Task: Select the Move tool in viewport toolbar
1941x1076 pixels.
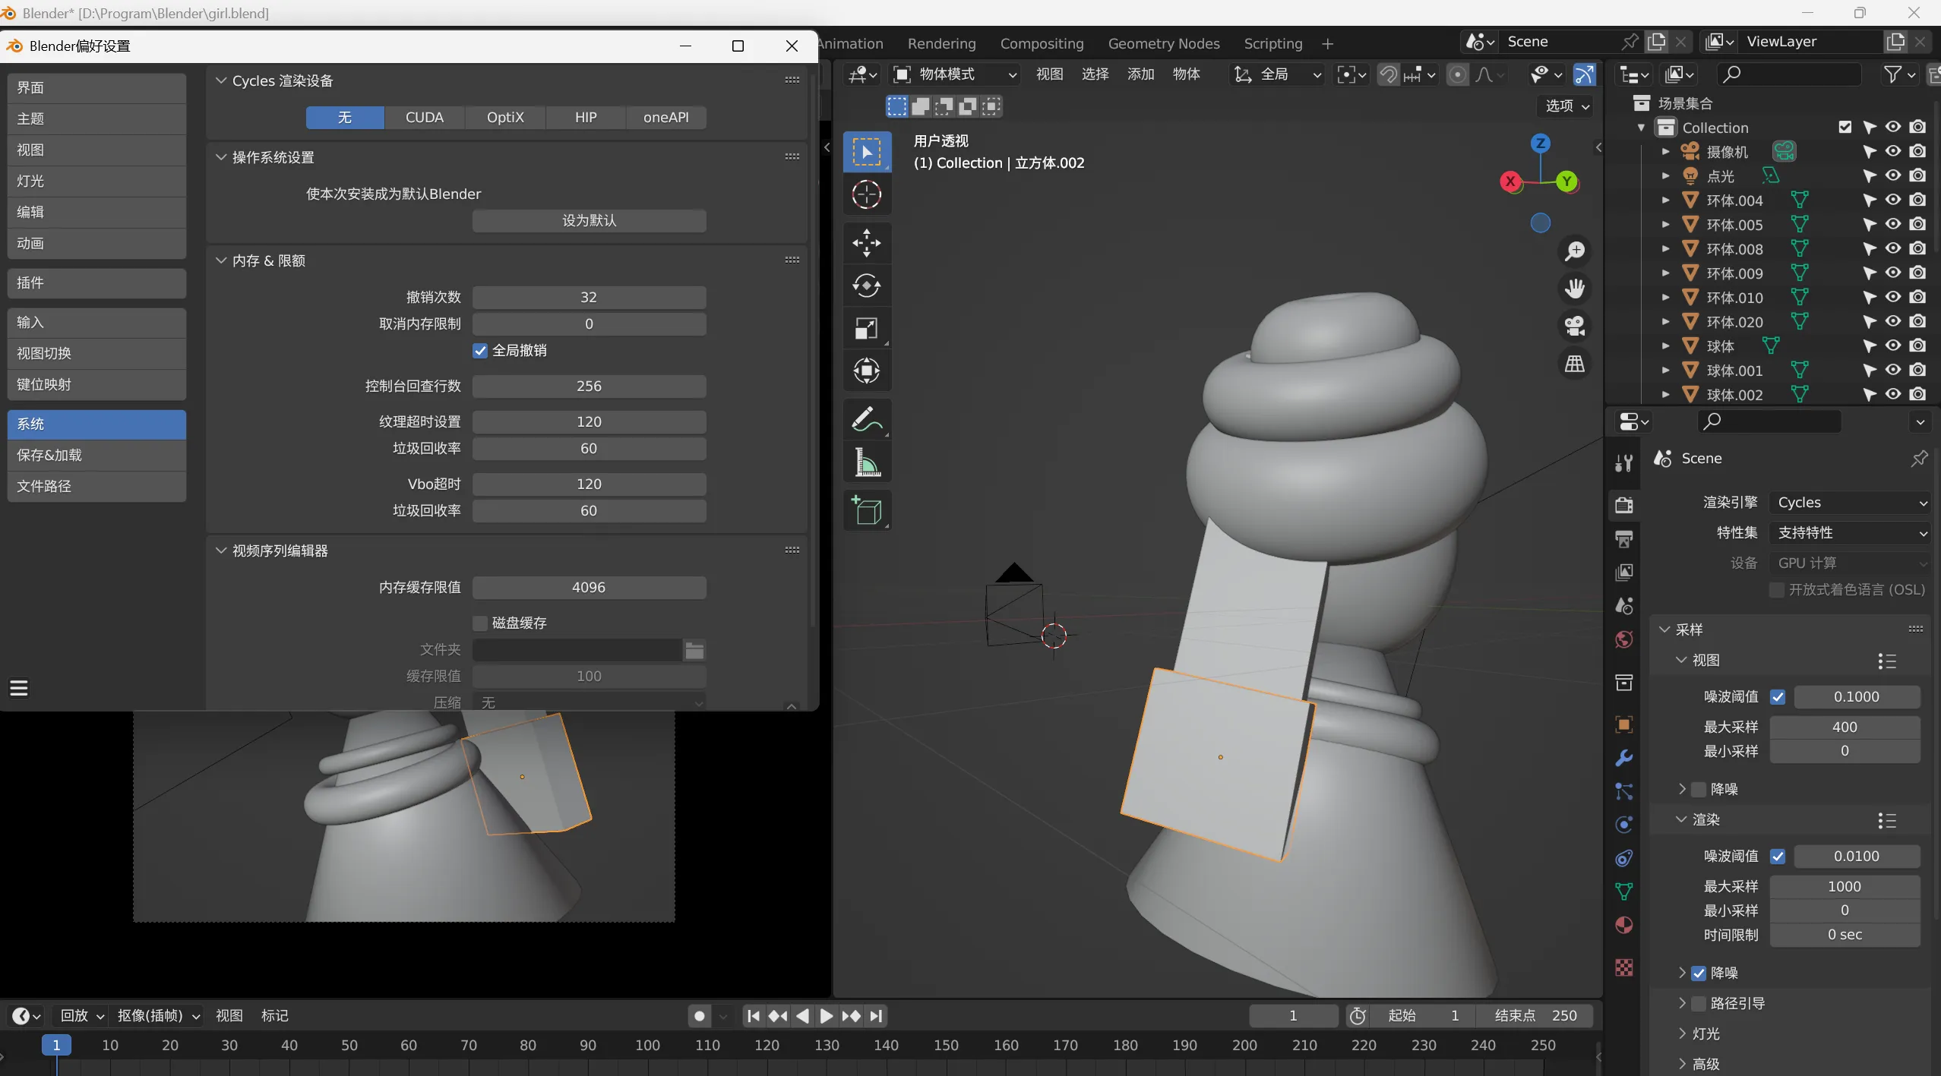Action: [x=866, y=243]
